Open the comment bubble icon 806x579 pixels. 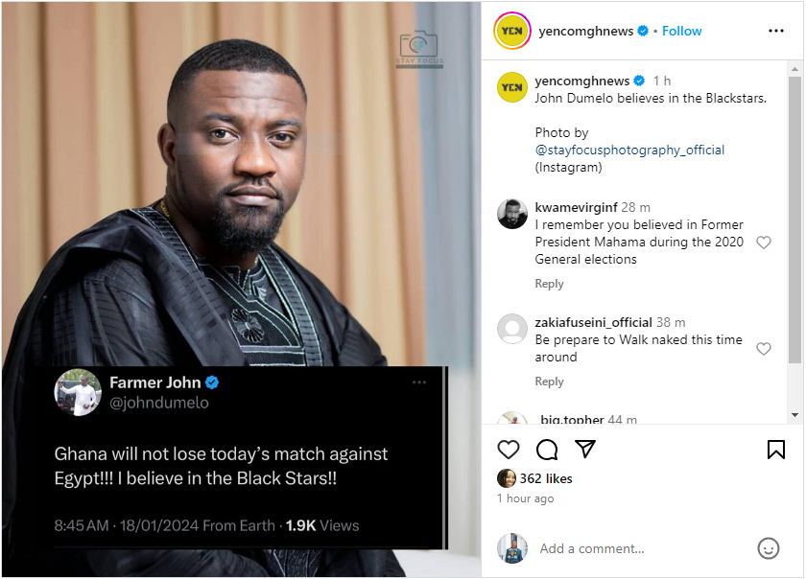point(547,449)
